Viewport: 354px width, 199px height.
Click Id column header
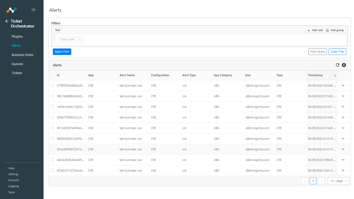point(58,75)
